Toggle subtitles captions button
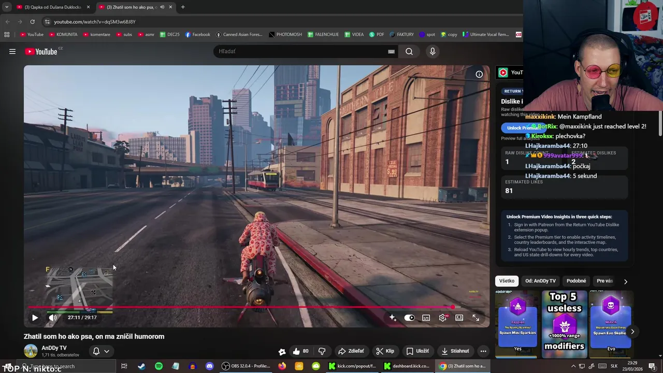The image size is (663, 373). click(x=426, y=318)
